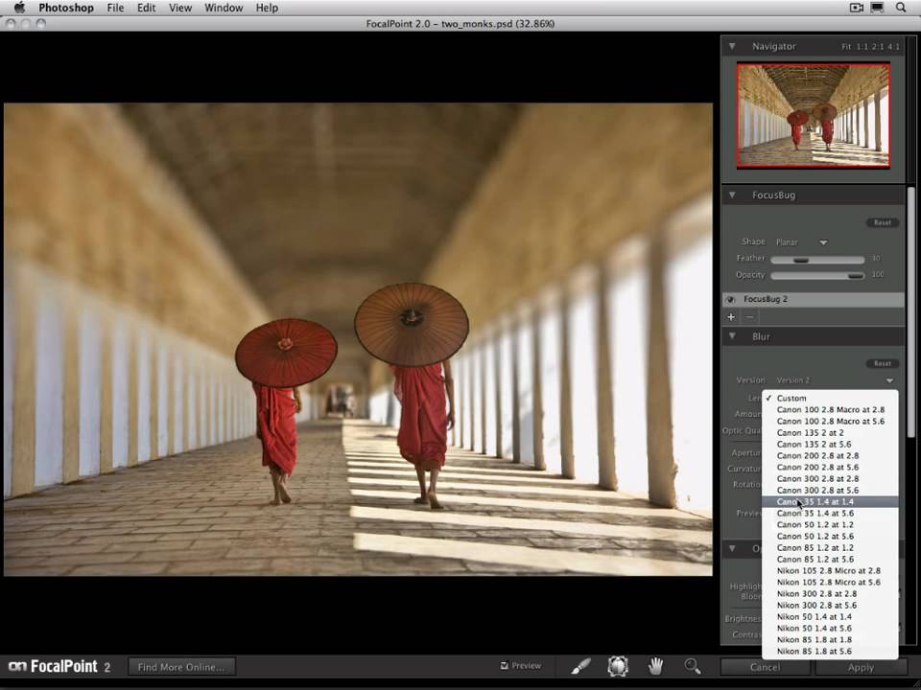The height and width of the screenshot is (690, 921).
Task: Reset the FocusBug panel settings
Action: click(883, 222)
